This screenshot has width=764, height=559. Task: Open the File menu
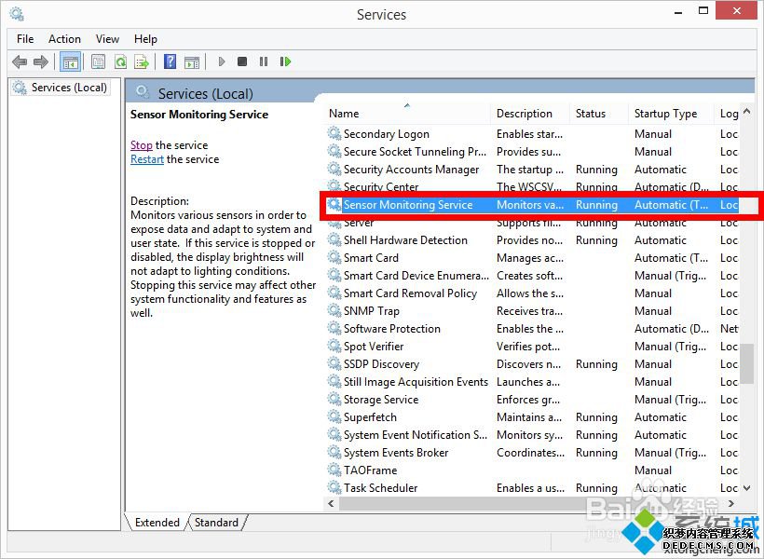click(25, 39)
